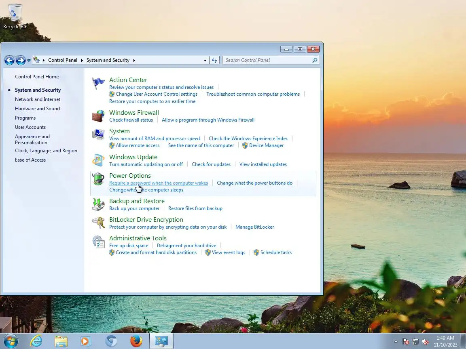The height and width of the screenshot is (349, 466).
Task: Click the search magnifier icon
Action: tap(315, 60)
